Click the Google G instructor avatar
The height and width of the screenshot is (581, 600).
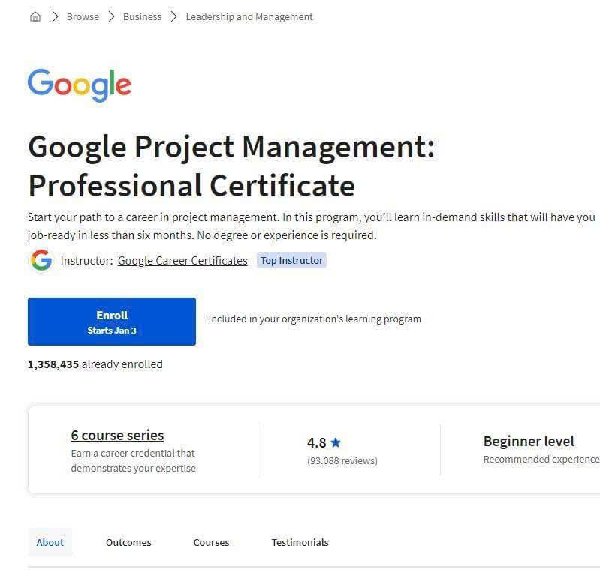[x=41, y=260]
